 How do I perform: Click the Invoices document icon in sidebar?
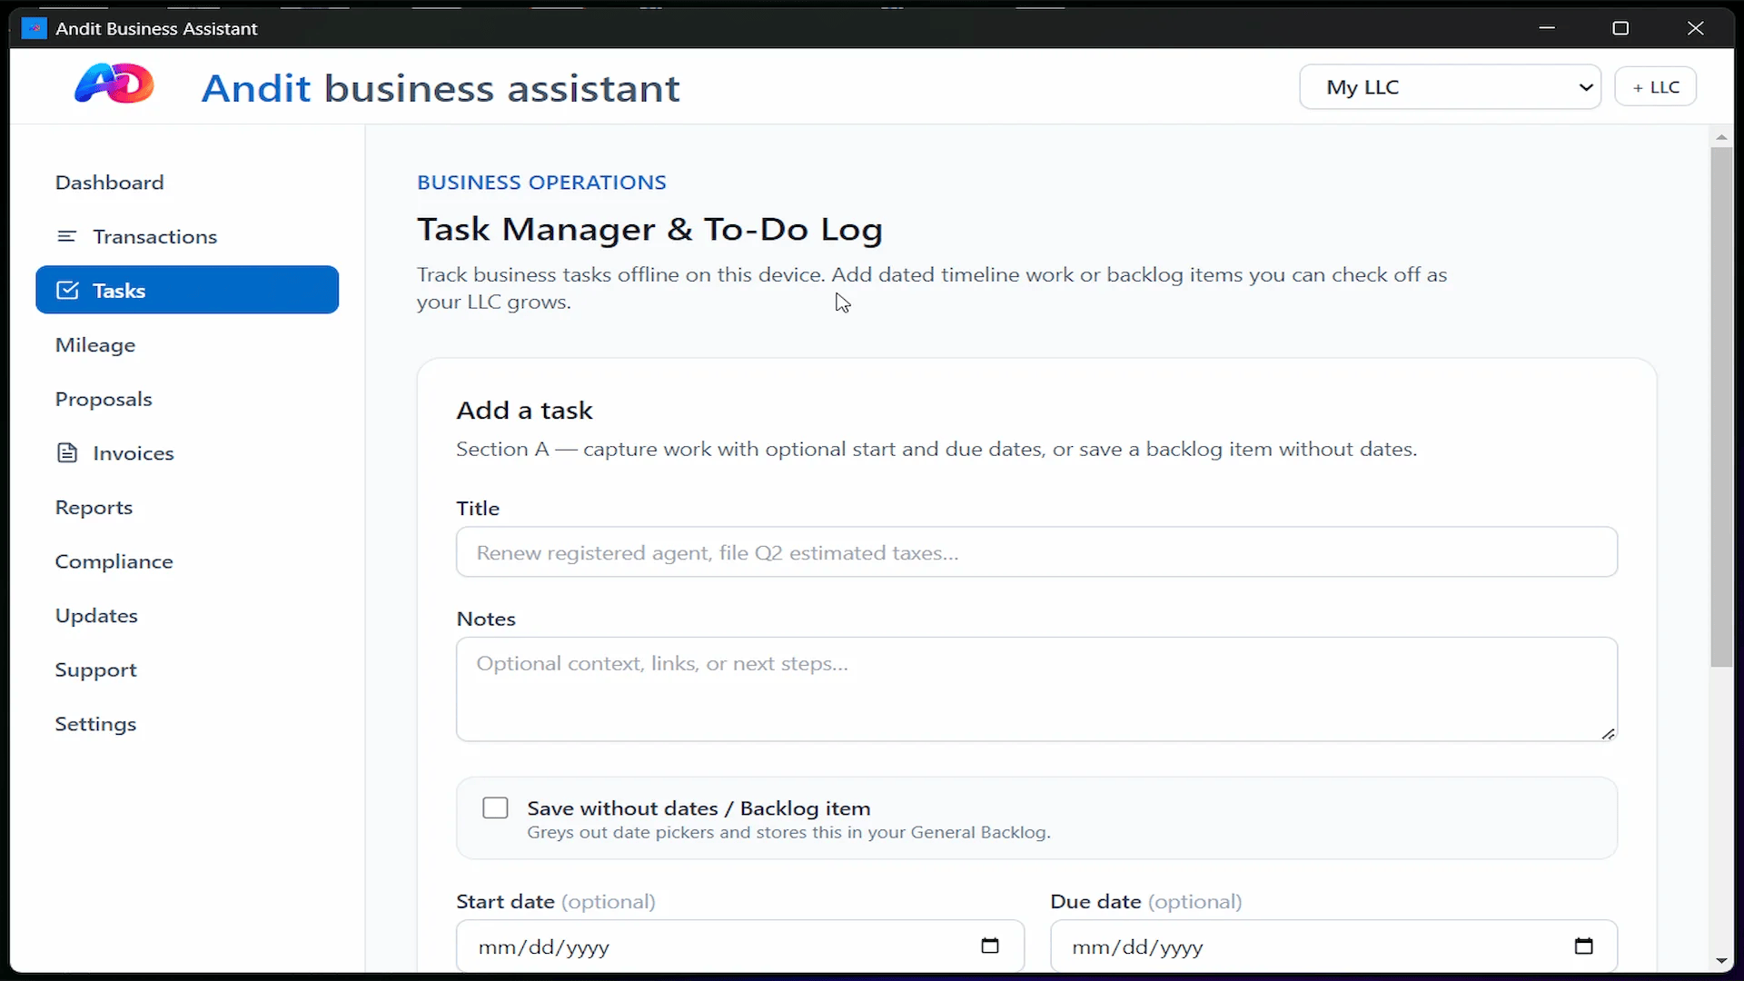(x=67, y=452)
